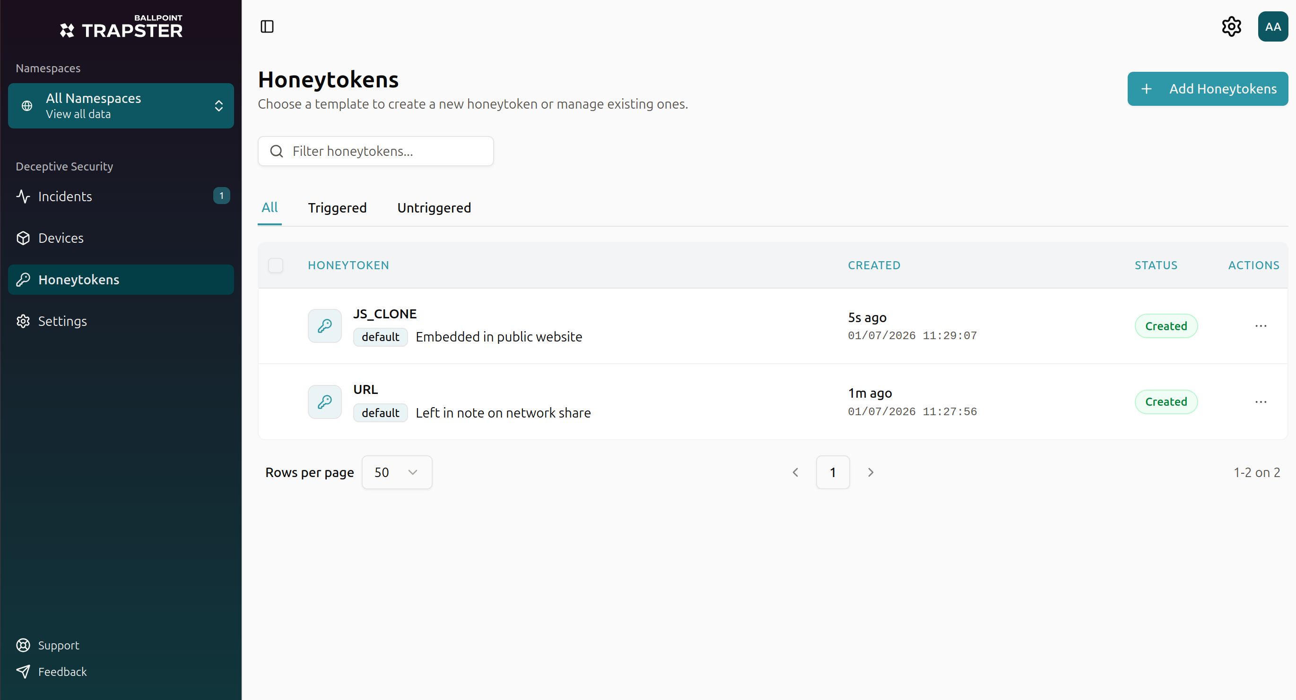Screen dimensions: 1296x700
Task: Switch to the All tab
Action: 270,207
